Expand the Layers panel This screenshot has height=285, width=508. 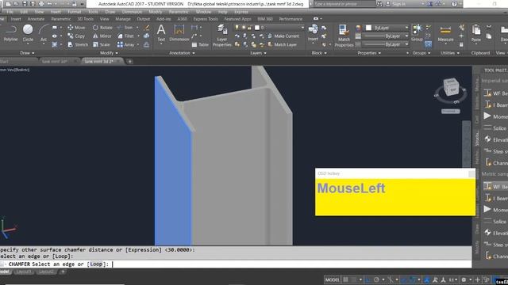tap(258, 53)
